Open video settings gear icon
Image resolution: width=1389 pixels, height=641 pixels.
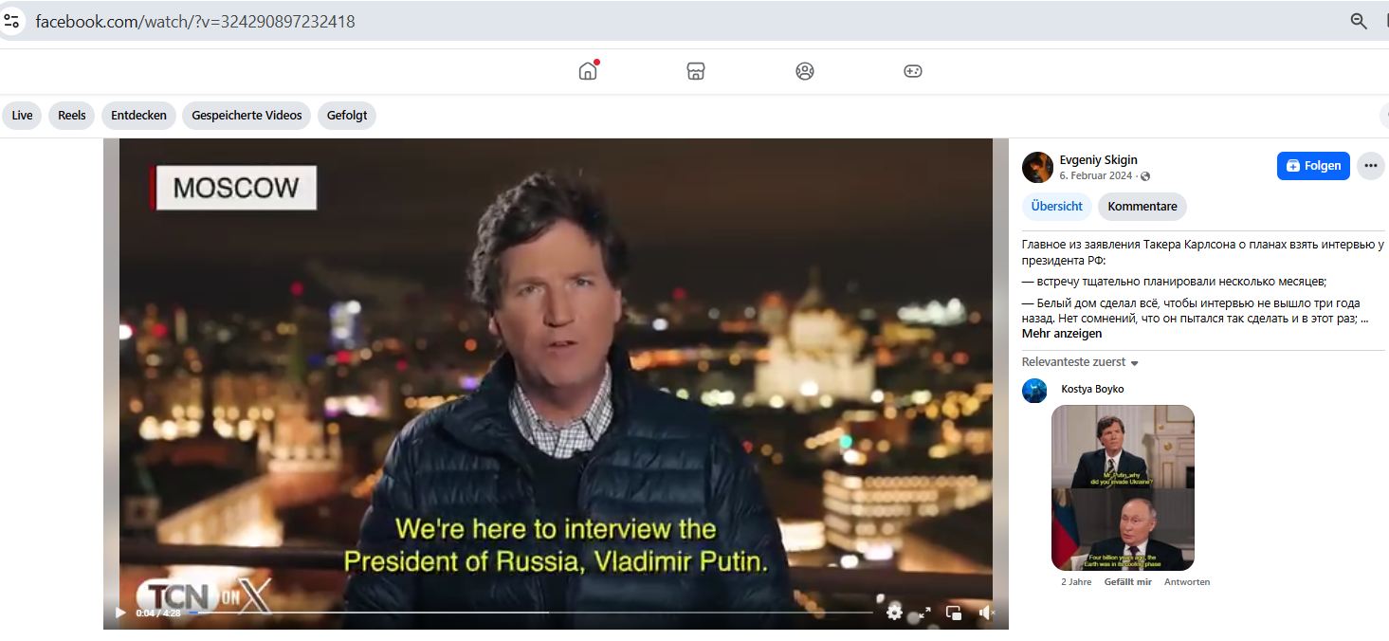click(894, 613)
